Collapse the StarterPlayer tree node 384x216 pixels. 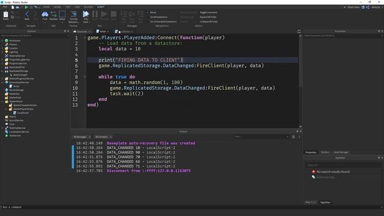click(2, 101)
